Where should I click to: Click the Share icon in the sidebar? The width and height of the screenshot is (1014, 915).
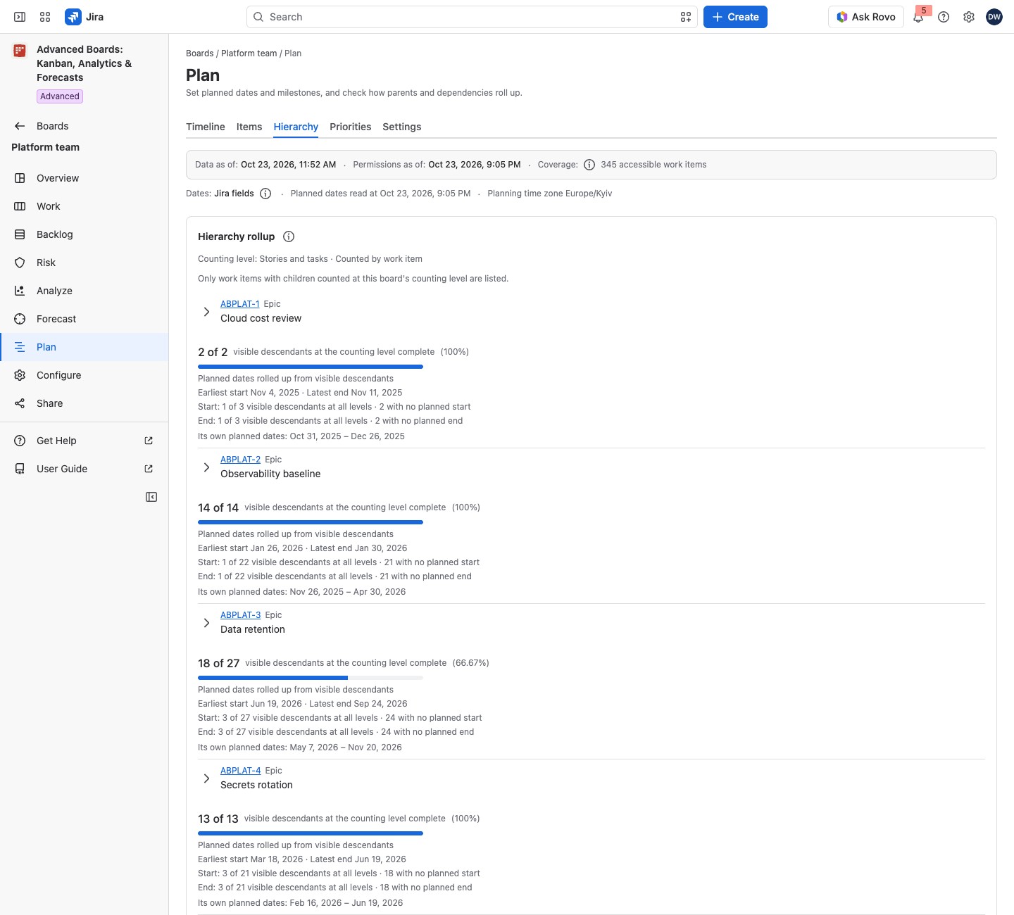pos(20,403)
